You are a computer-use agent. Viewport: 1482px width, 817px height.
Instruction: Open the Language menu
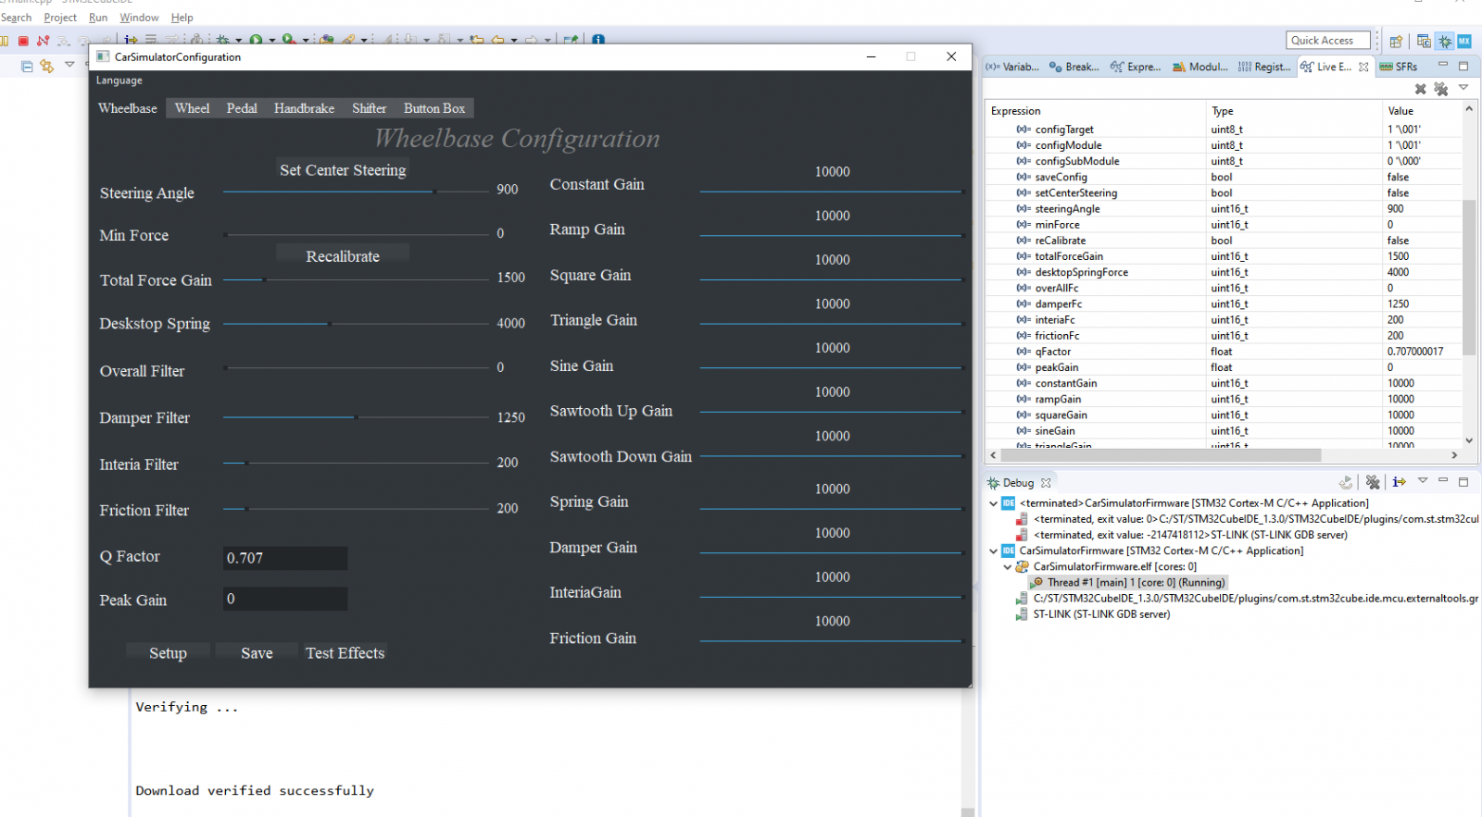(119, 80)
